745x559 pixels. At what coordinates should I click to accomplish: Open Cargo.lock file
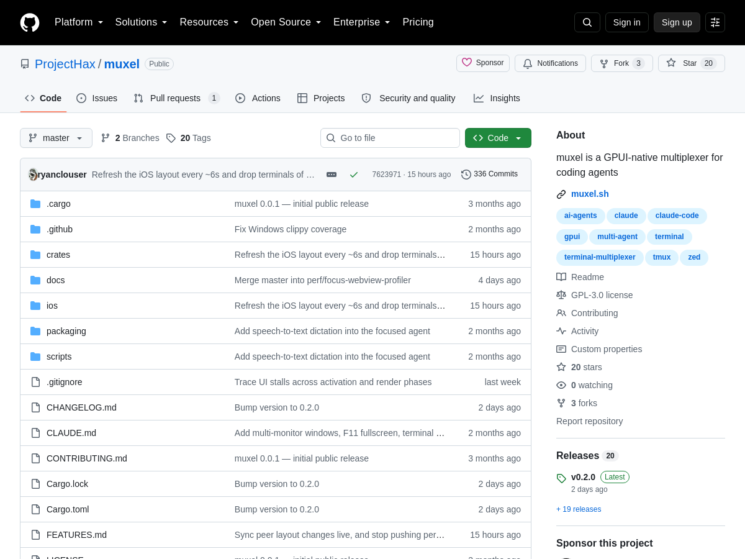67,484
